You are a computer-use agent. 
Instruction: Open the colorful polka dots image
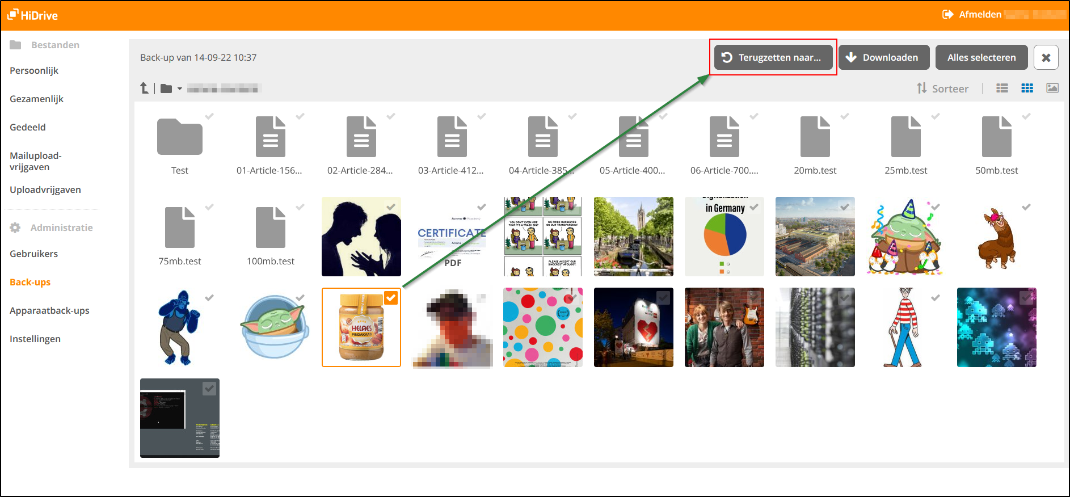click(543, 327)
